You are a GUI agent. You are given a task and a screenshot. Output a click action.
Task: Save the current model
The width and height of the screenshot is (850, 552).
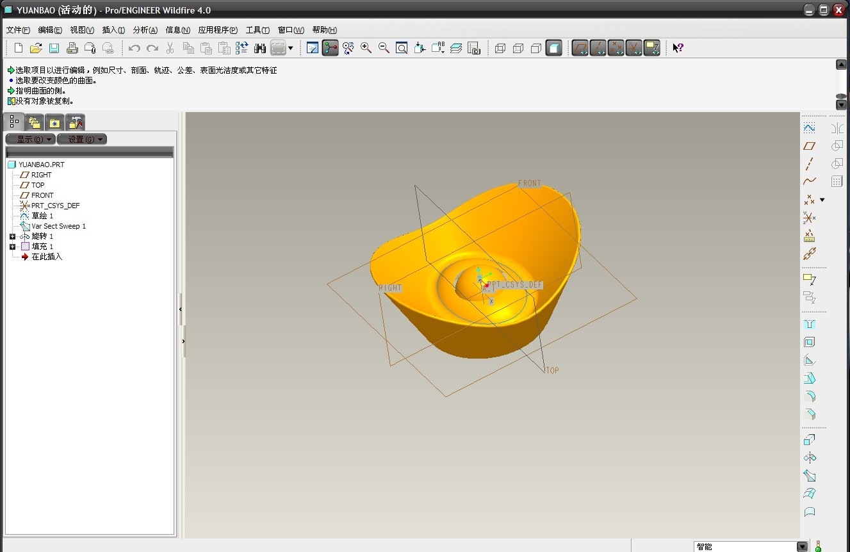coord(54,48)
